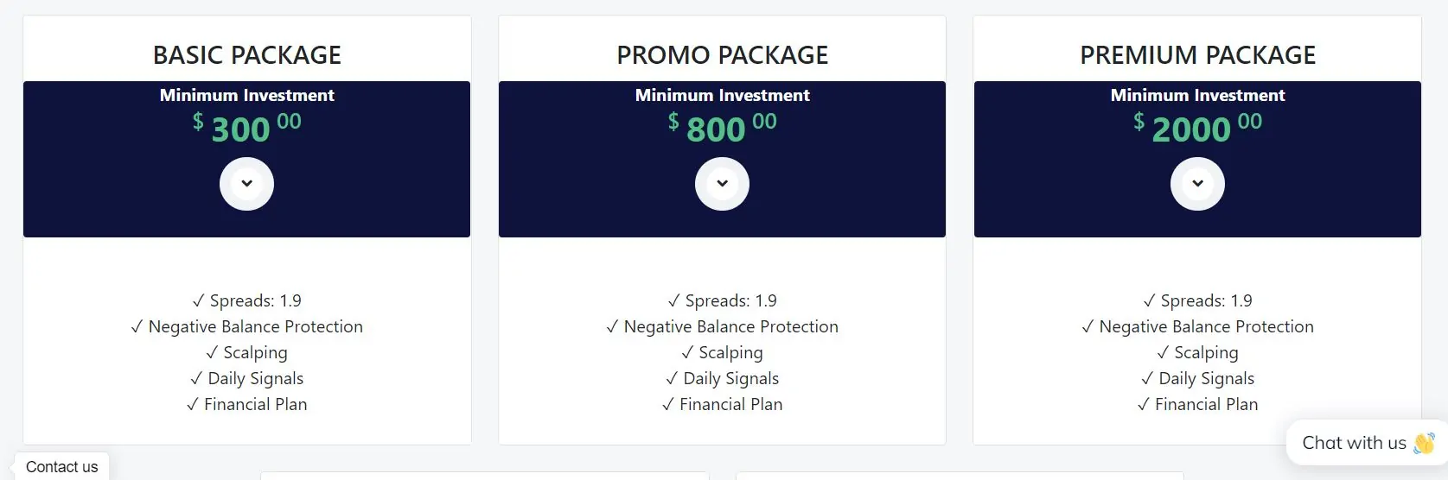Click the waving hand chat icon

click(1424, 443)
